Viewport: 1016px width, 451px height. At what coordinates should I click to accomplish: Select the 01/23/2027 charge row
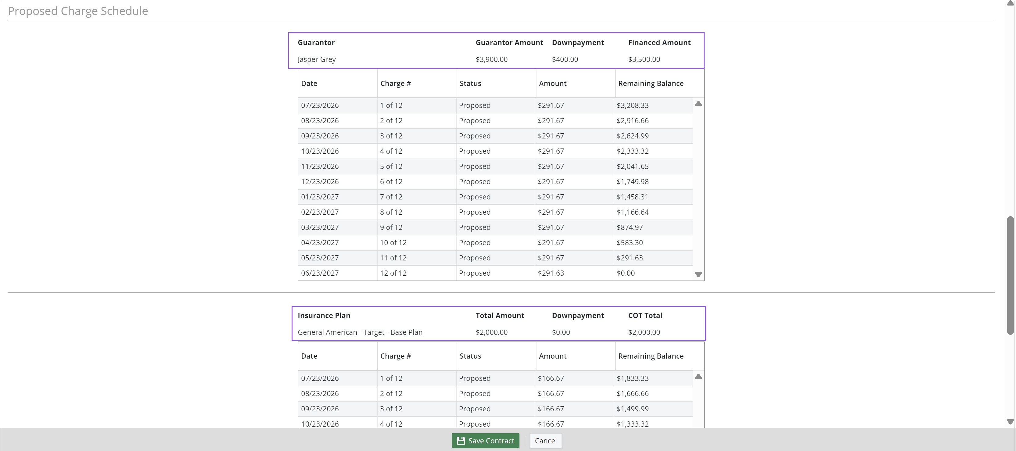point(495,197)
